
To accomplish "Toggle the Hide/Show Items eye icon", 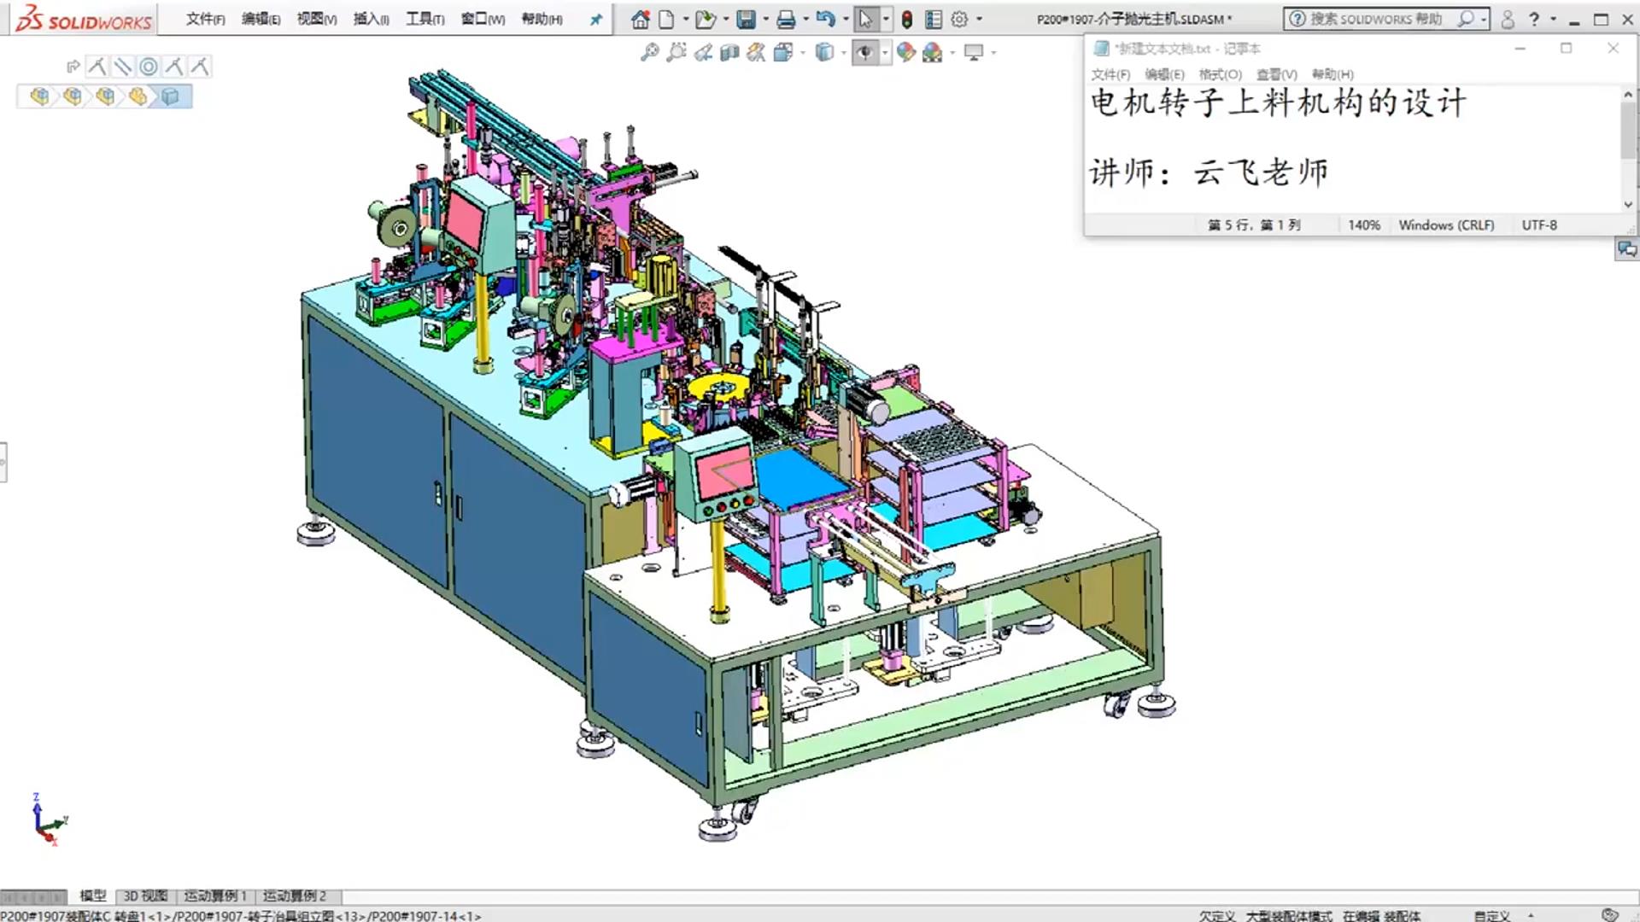I will tap(865, 53).
